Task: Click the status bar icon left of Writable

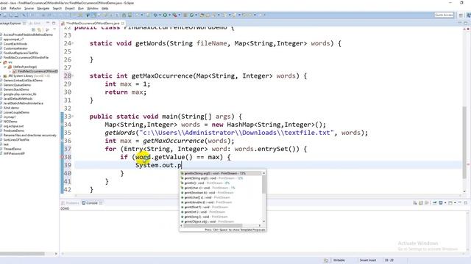Action: (x=326, y=260)
